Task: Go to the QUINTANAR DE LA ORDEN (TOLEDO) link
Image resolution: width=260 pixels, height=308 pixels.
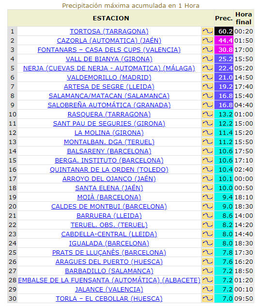Action: click(x=109, y=170)
